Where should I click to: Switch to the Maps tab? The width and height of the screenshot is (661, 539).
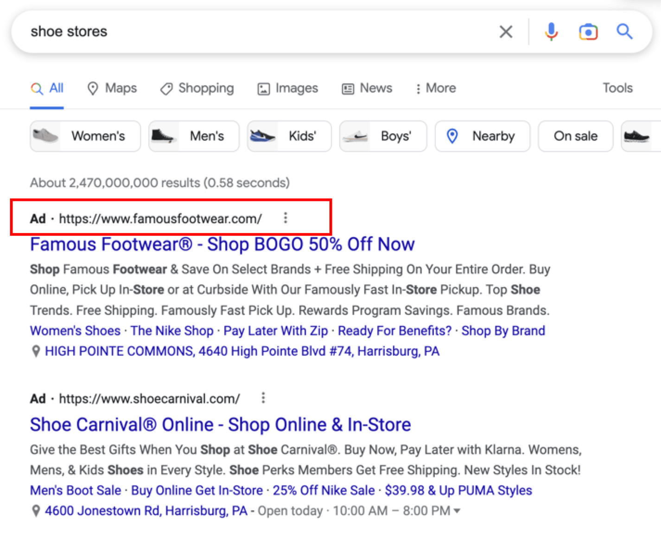tap(112, 88)
